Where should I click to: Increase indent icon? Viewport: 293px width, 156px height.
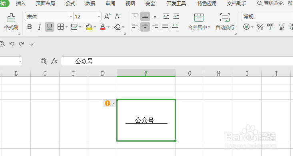(x=176, y=16)
